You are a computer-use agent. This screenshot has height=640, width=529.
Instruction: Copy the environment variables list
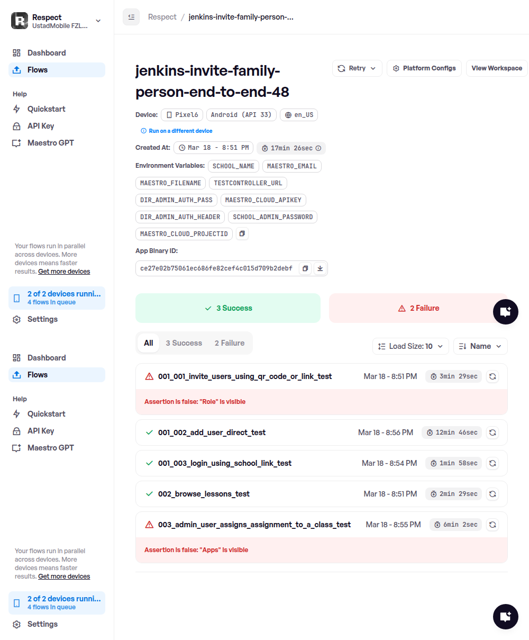(x=242, y=233)
